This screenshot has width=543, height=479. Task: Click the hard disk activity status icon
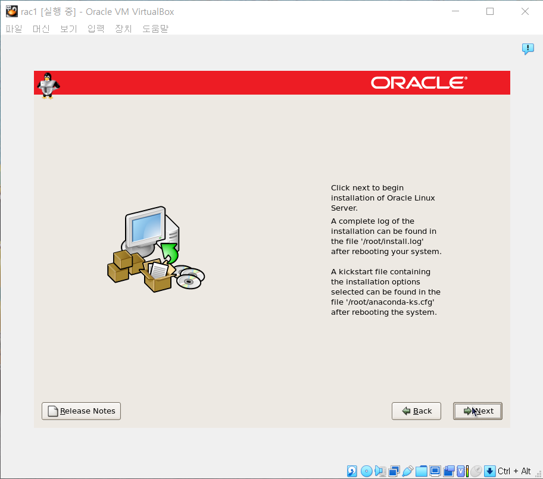click(352, 471)
